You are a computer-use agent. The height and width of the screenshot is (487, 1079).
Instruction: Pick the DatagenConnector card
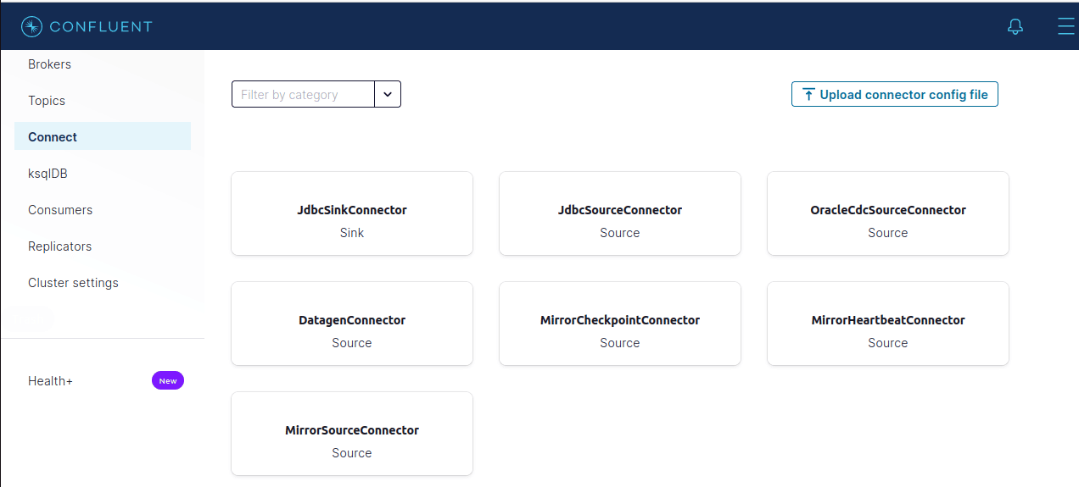pyautogui.click(x=352, y=324)
